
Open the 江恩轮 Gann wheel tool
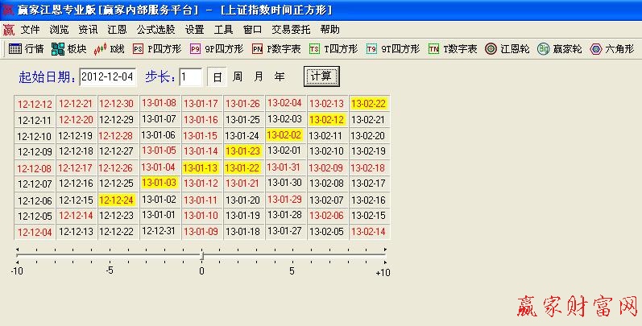point(507,49)
